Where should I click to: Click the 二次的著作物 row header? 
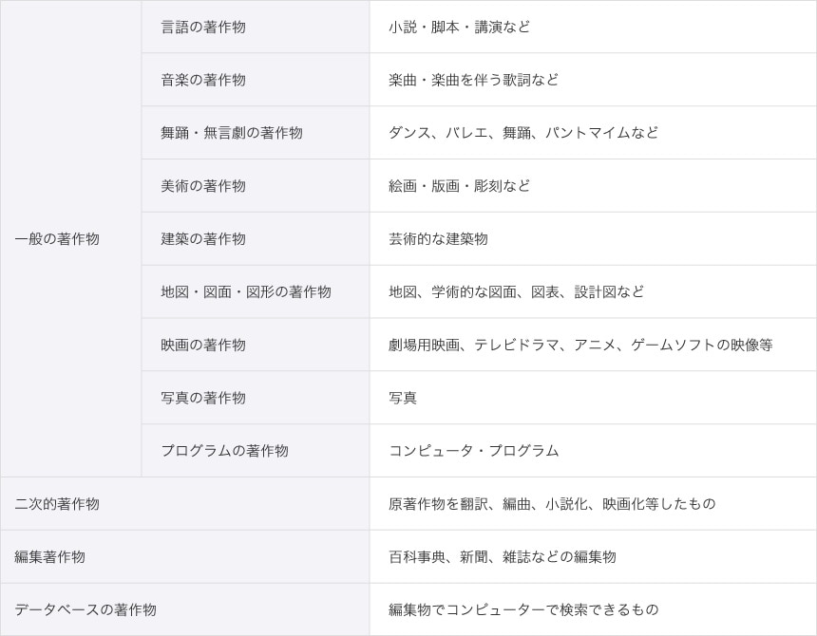pos(57,504)
